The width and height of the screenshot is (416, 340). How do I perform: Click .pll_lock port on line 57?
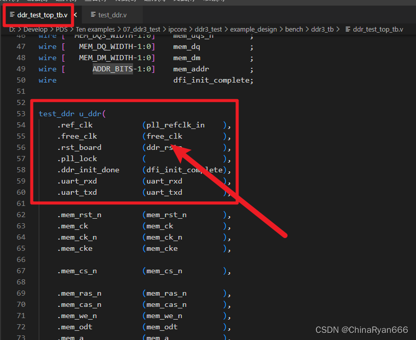77,159
